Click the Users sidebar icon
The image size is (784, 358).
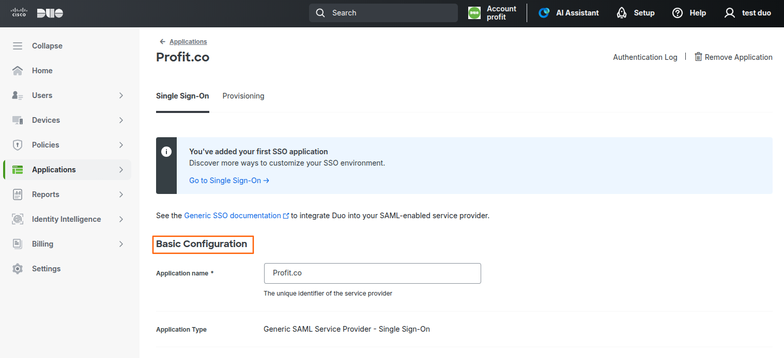click(x=18, y=95)
